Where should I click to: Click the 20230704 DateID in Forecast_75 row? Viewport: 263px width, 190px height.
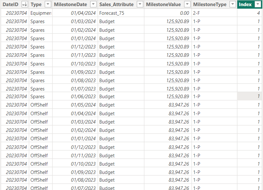click(15, 13)
